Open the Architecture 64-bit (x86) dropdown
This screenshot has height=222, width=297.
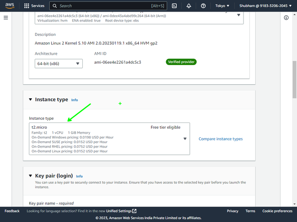[58, 64]
